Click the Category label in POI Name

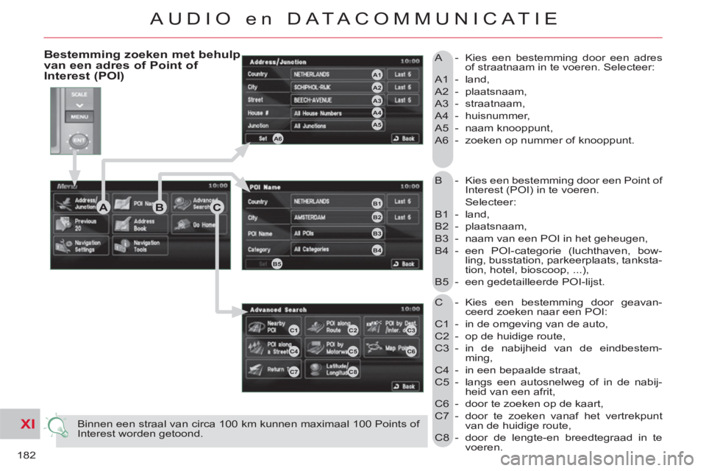[x=259, y=249]
